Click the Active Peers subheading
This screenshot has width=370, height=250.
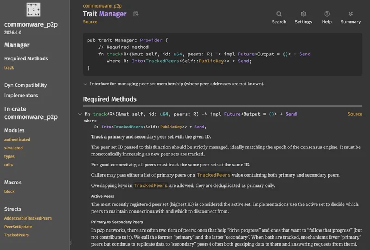(103, 196)
